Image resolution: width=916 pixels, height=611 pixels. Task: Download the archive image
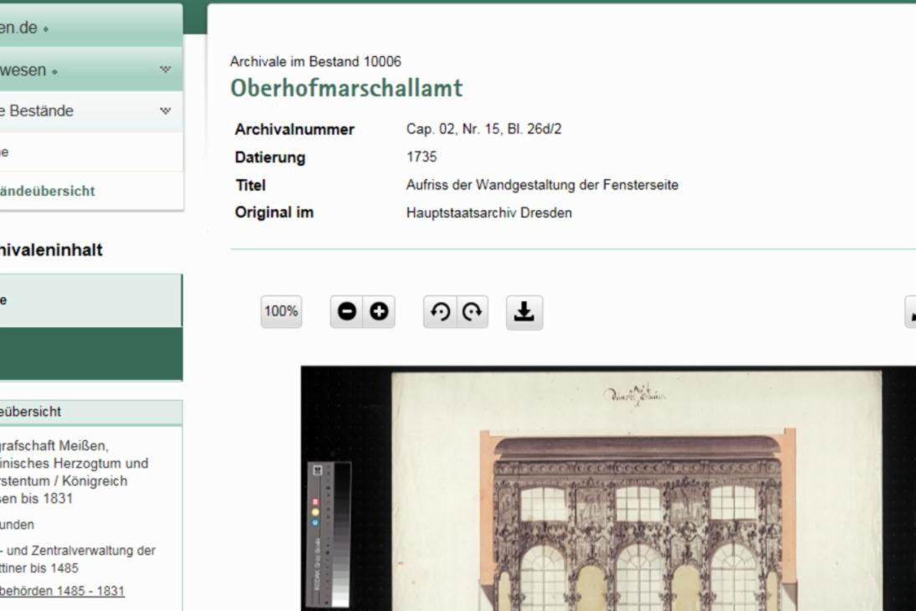pyautogui.click(x=524, y=312)
